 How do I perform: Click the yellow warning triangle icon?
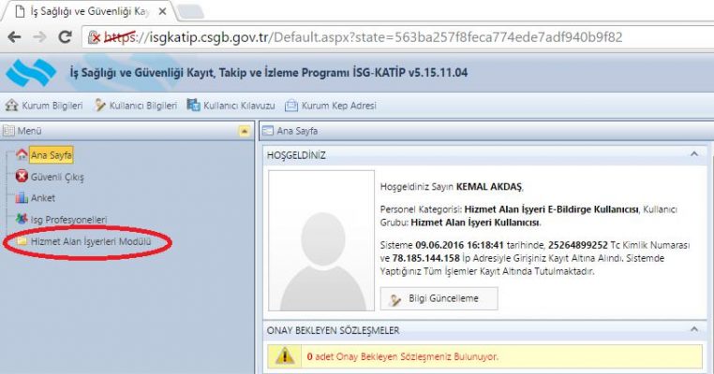tap(282, 356)
